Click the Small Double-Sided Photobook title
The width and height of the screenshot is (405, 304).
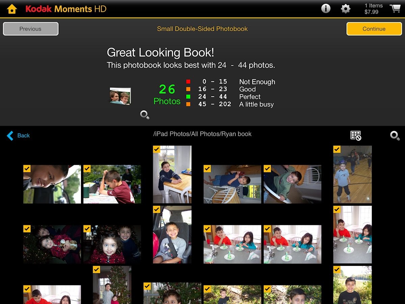pyautogui.click(x=202, y=29)
